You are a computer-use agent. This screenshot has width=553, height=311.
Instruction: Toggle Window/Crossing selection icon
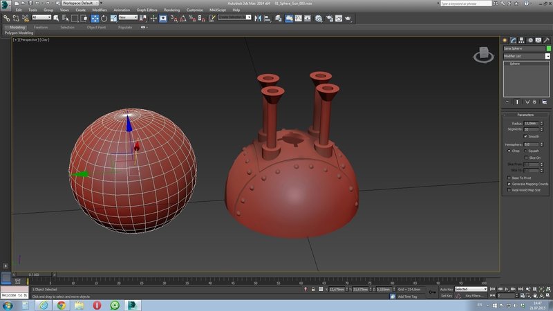pyautogui.click(x=84, y=18)
